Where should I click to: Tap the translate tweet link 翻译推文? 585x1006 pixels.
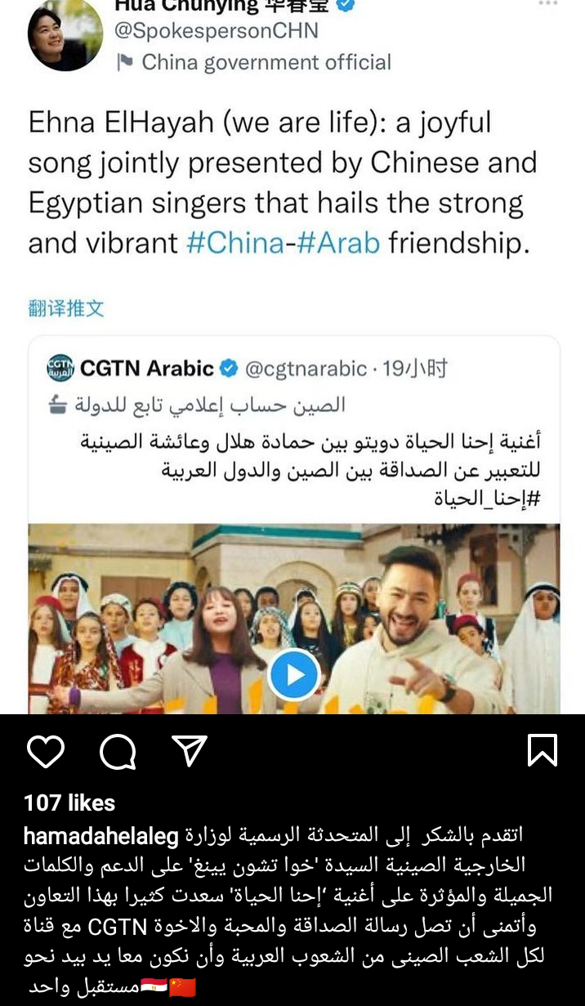(x=66, y=309)
